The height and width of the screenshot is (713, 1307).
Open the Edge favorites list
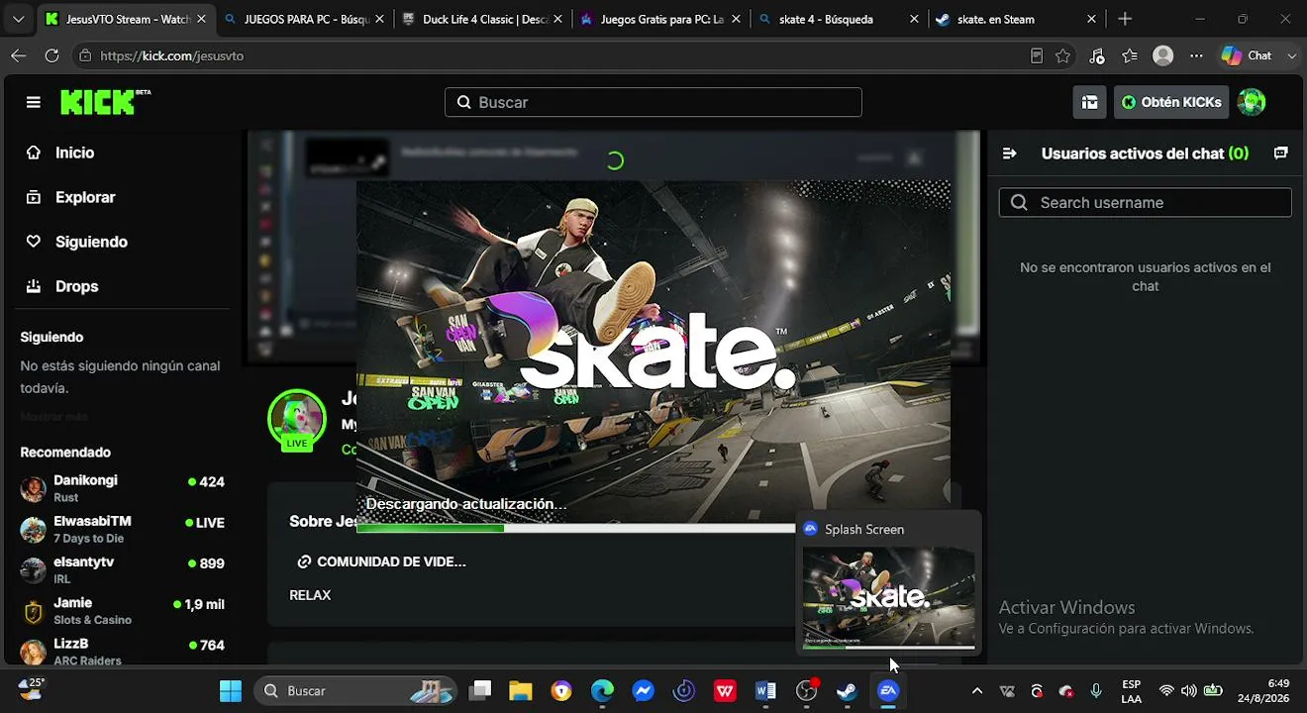tap(1130, 56)
